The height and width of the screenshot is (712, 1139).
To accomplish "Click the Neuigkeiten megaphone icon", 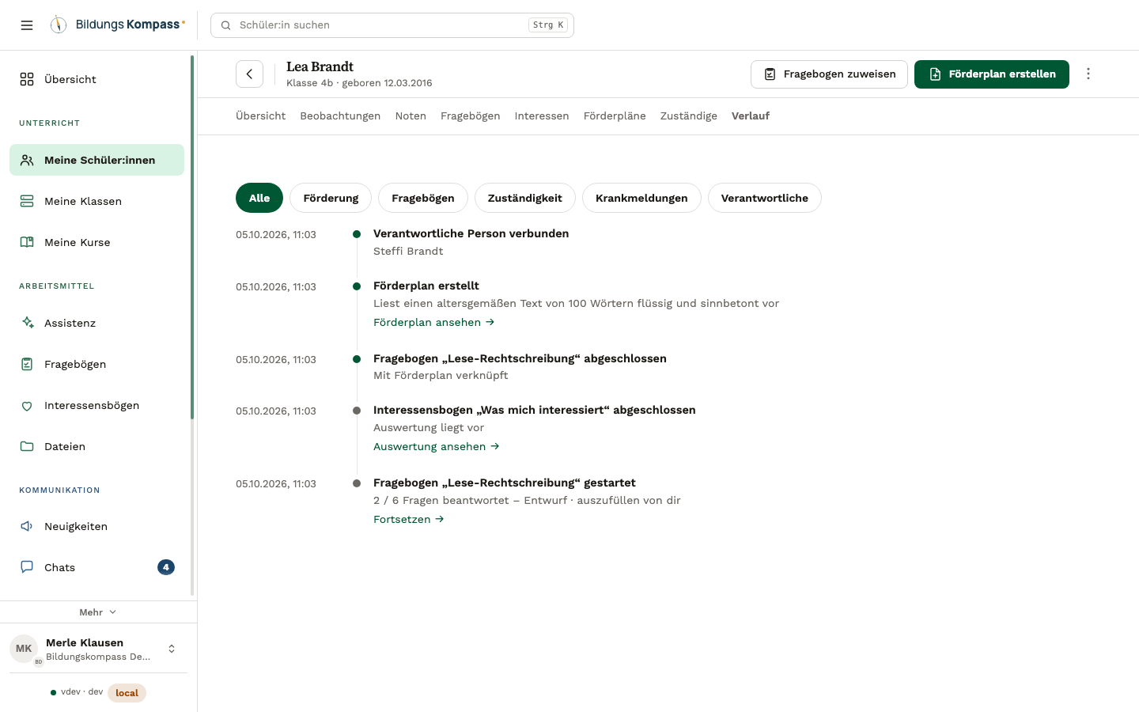I will click(x=27, y=526).
